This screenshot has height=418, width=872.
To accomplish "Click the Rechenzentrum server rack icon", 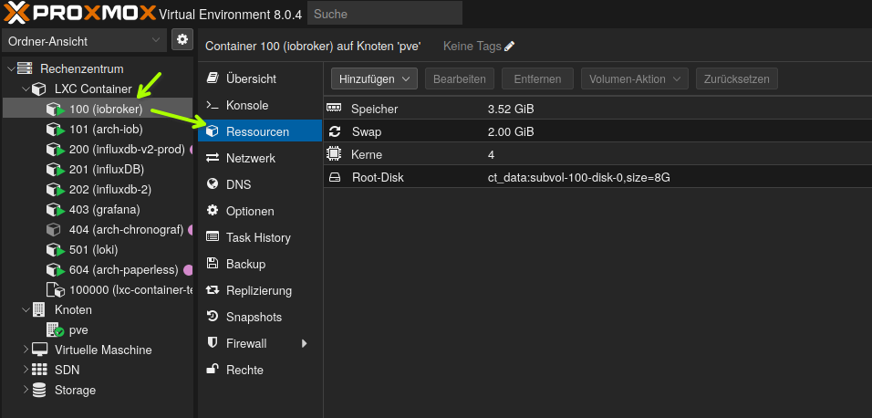I will (25, 68).
